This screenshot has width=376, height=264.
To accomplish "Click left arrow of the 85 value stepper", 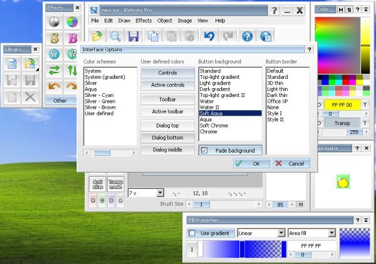I will coord(269,205).
